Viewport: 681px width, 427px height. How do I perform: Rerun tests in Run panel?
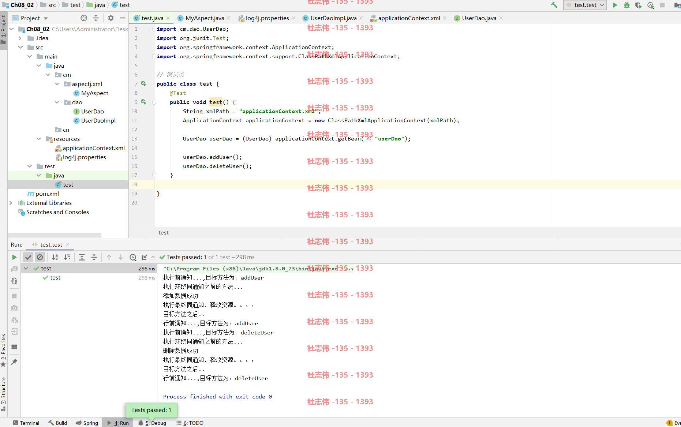pos(14,257)
